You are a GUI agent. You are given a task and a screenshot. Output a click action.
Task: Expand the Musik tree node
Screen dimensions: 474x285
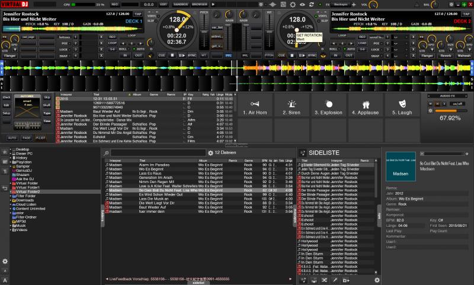11,226
